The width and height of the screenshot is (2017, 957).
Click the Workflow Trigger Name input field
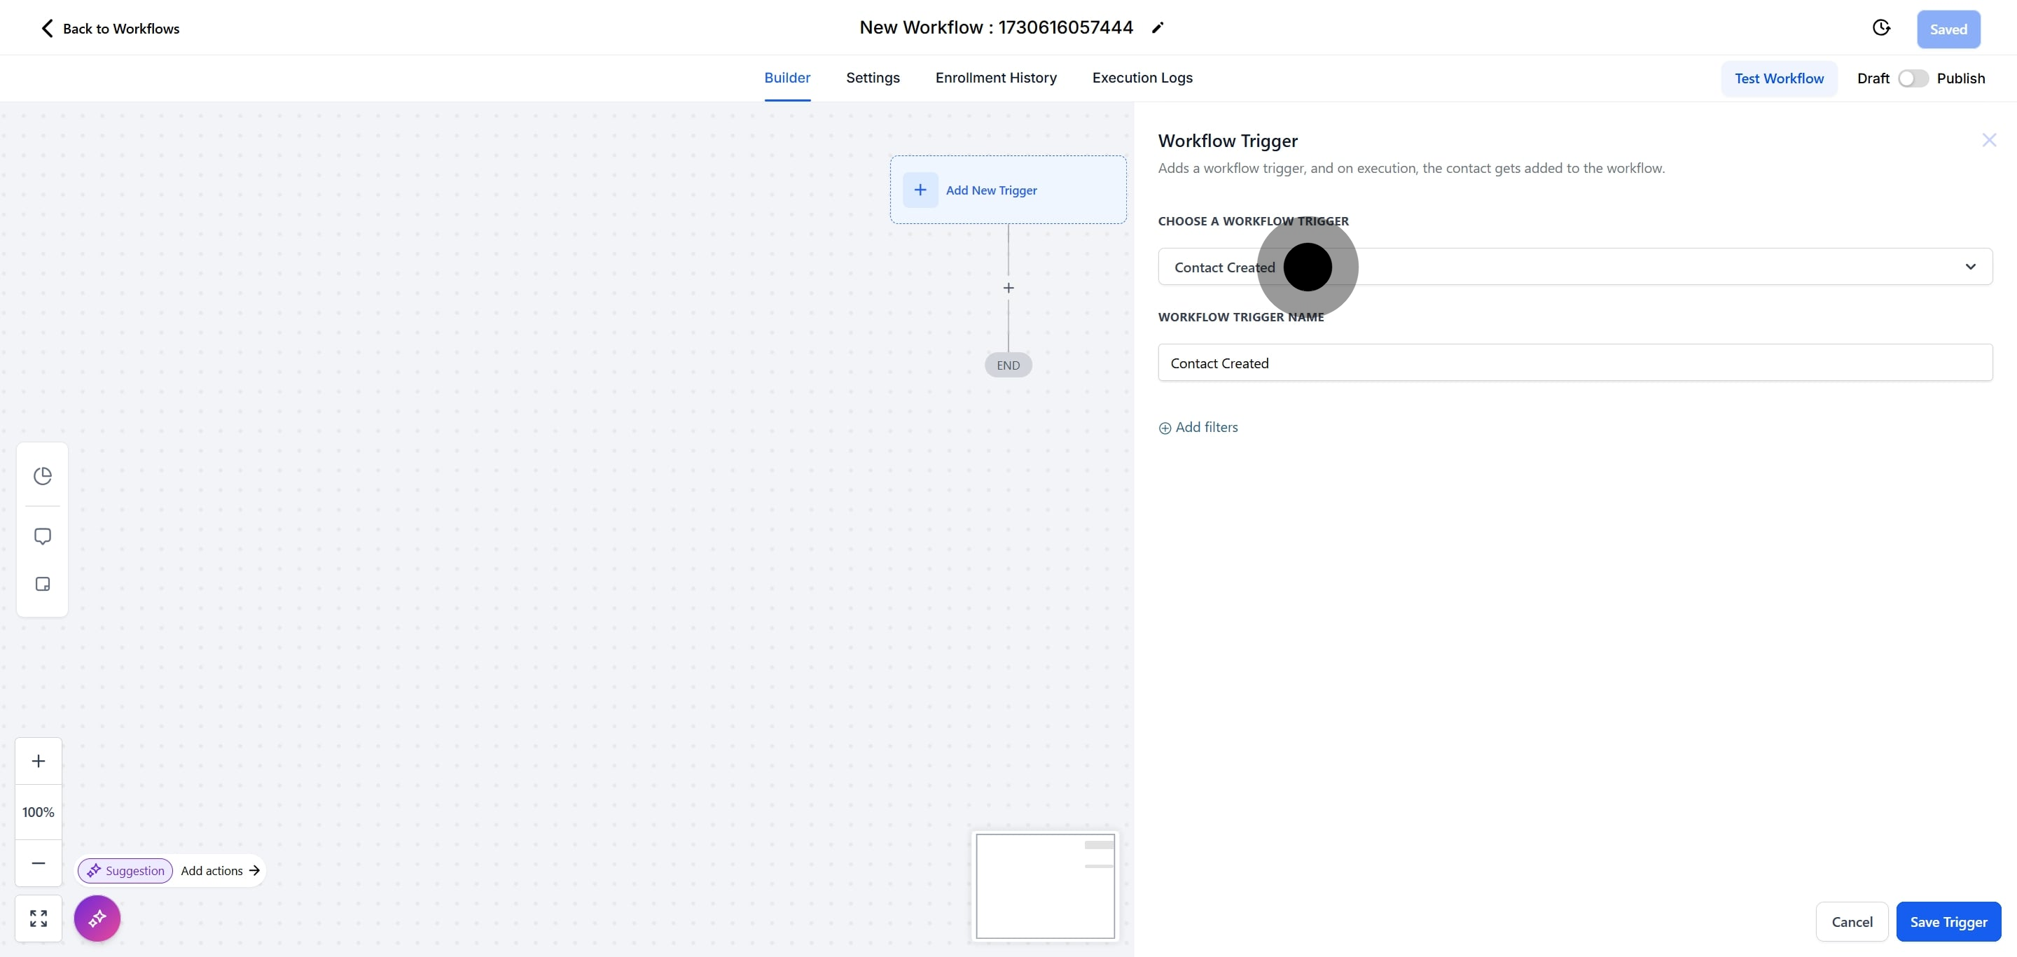(1574, 363)
